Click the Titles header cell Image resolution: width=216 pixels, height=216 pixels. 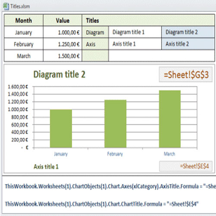click(x=148, y=20)
